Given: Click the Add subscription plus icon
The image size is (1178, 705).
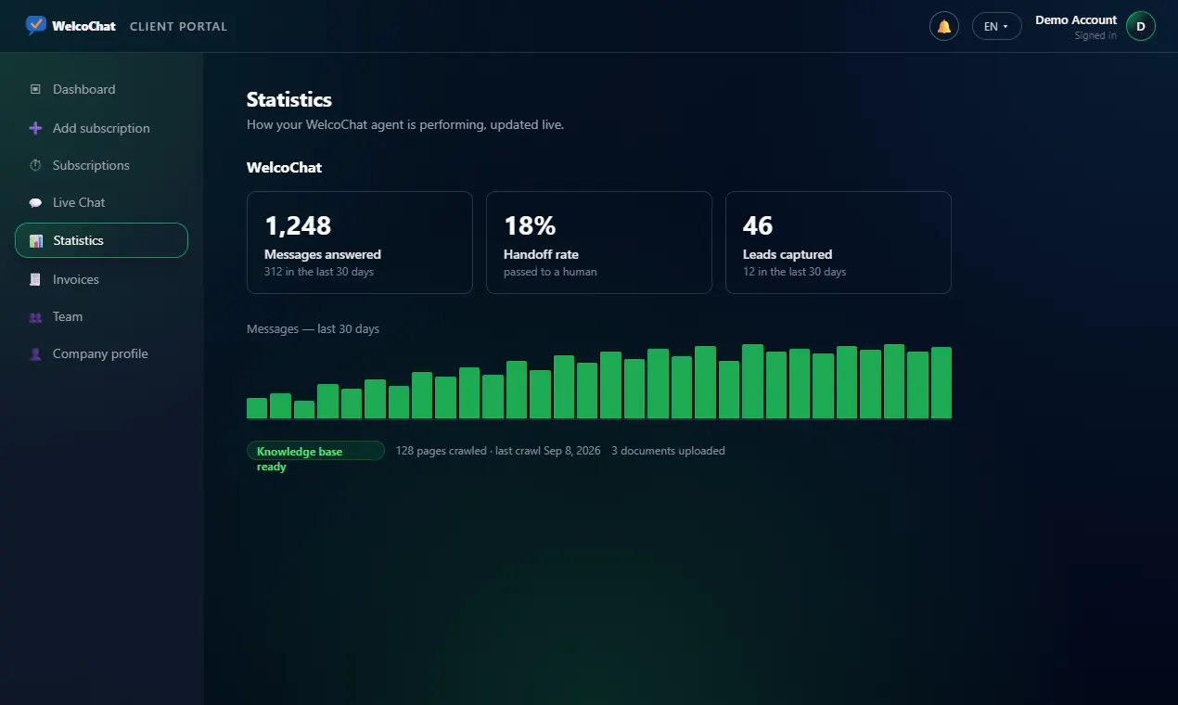Looking at the screenshot, I should [35, 128].
